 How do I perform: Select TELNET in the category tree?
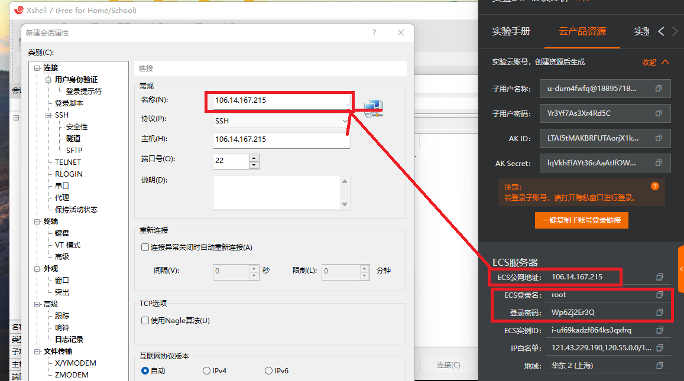[67, 162]
